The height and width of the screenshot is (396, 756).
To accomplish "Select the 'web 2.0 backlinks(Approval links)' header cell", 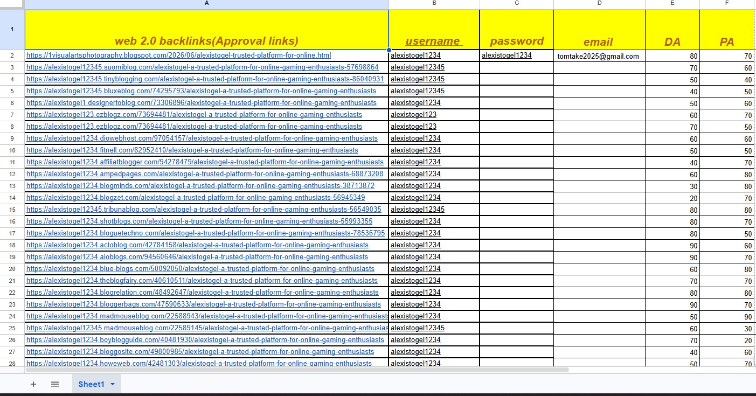I will (207, 30).
